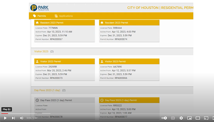Screen dimensions: 214x122
Task: Toggle the autoplay switch
Action: point(164,118)
